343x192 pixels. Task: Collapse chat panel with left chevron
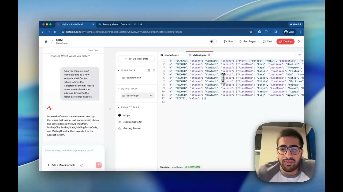(x=110, y=109)
